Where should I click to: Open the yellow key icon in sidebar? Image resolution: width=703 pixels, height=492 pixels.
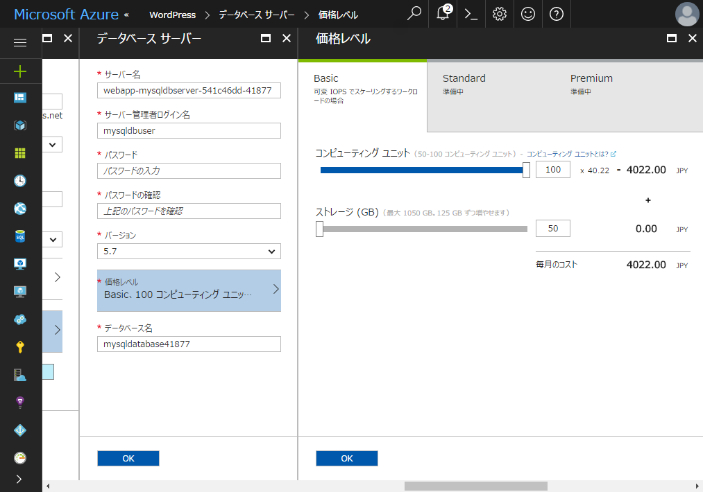pyautogui.click(x=20, y=347)
